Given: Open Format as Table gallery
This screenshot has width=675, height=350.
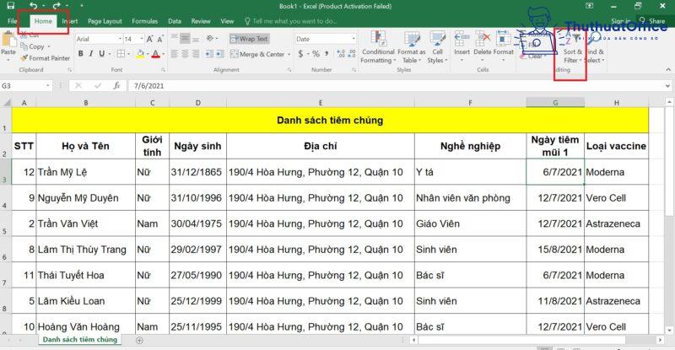Looking at the screenshot, I should 412,47.
